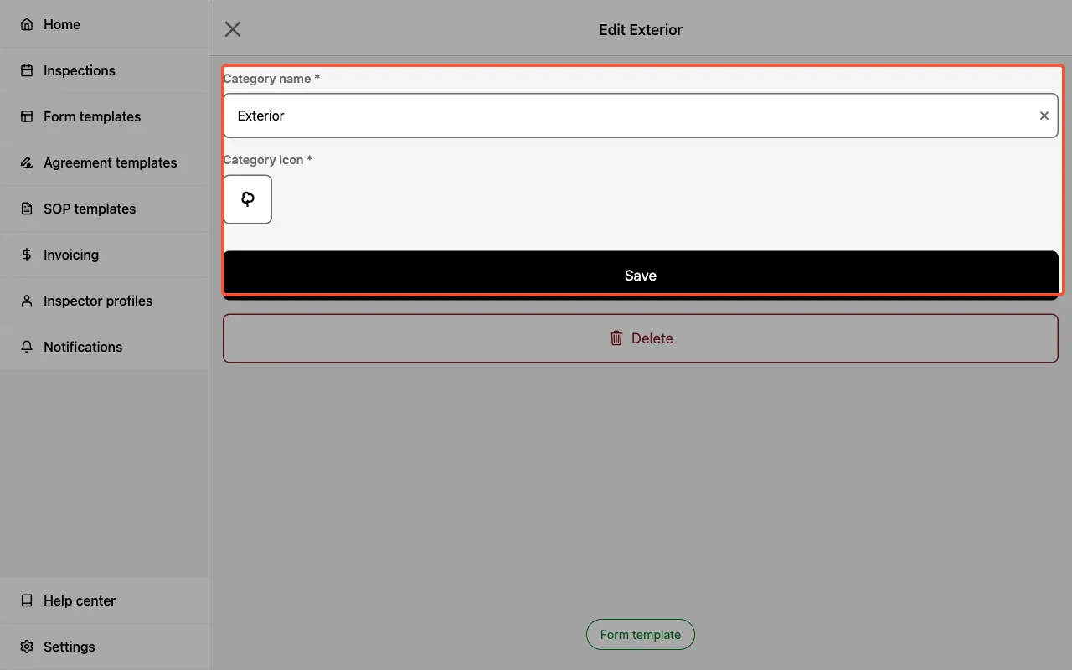The width and height of the screenshot is (1072, 670).
Task: Click the tree icon under Category icon
Action: tap(247, 198)
